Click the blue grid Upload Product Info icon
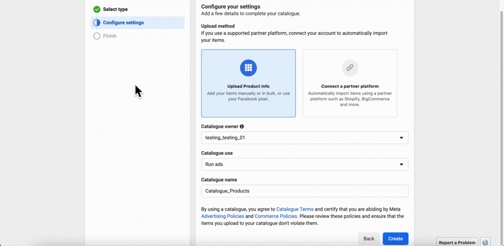 [x=248, y=68]
